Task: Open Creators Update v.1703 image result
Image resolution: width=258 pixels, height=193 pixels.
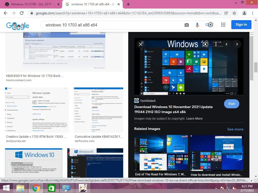Action: click(x=37, y=110)
